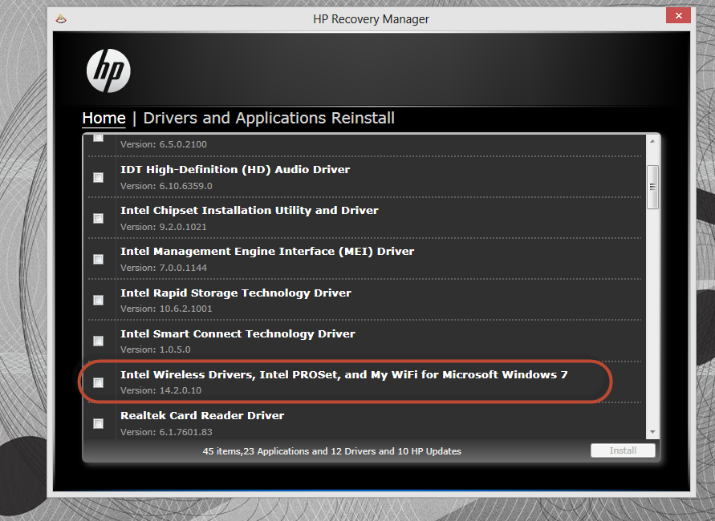Check the IDT High-Definition Audio Driver checkbox
715x521 pixels.
(98, 176)
